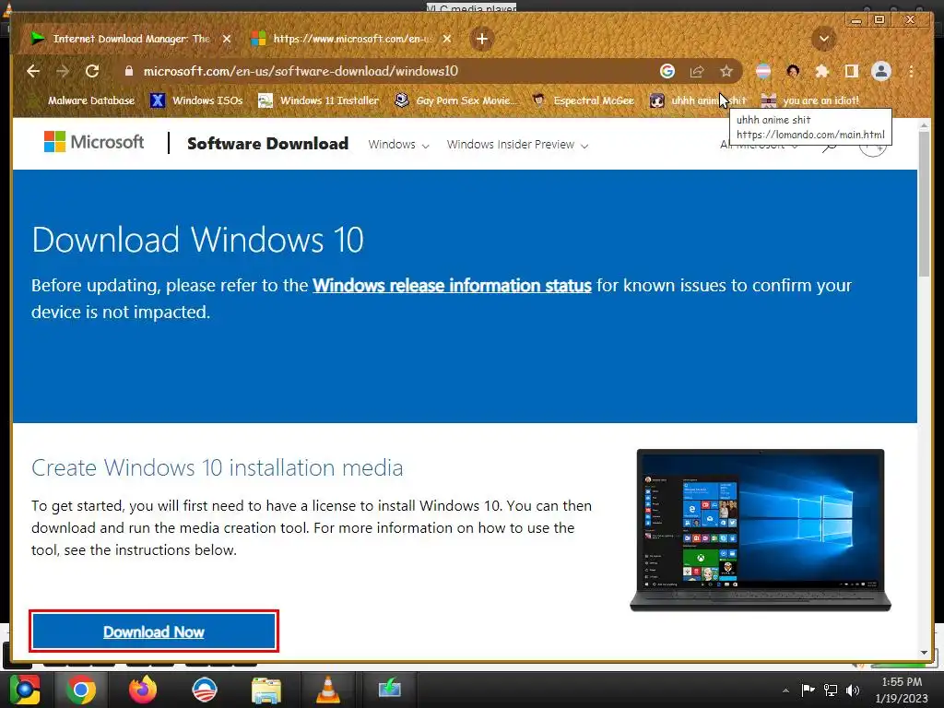Open Chrome's three-dot menu

(912, 71)
